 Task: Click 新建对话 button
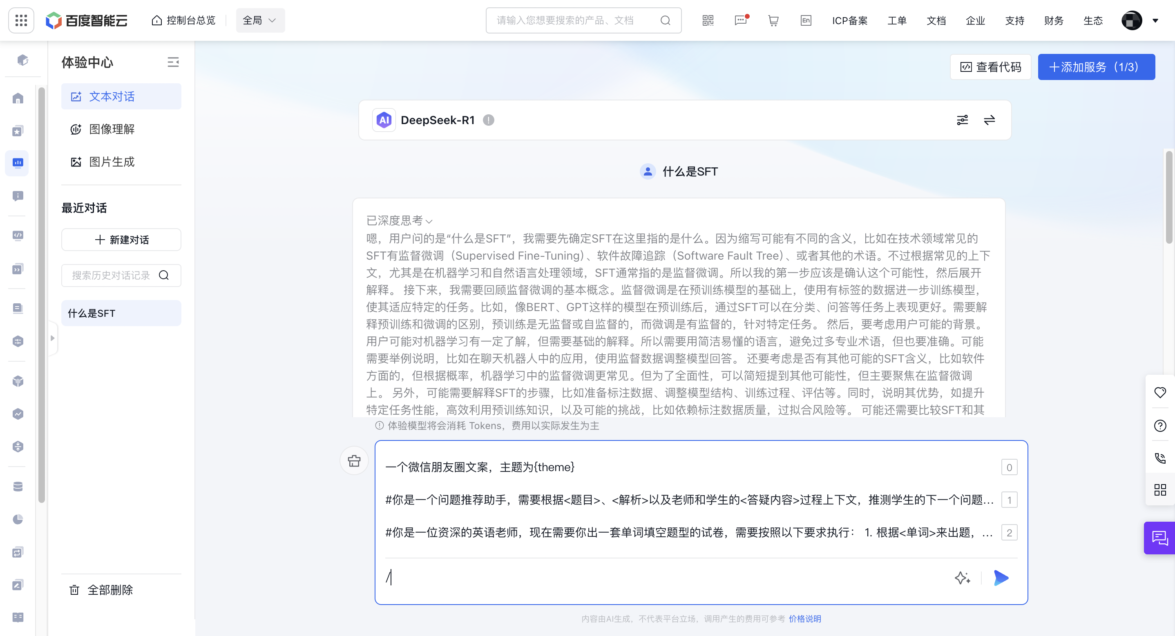pyautogui.click(x=121, y=240)
